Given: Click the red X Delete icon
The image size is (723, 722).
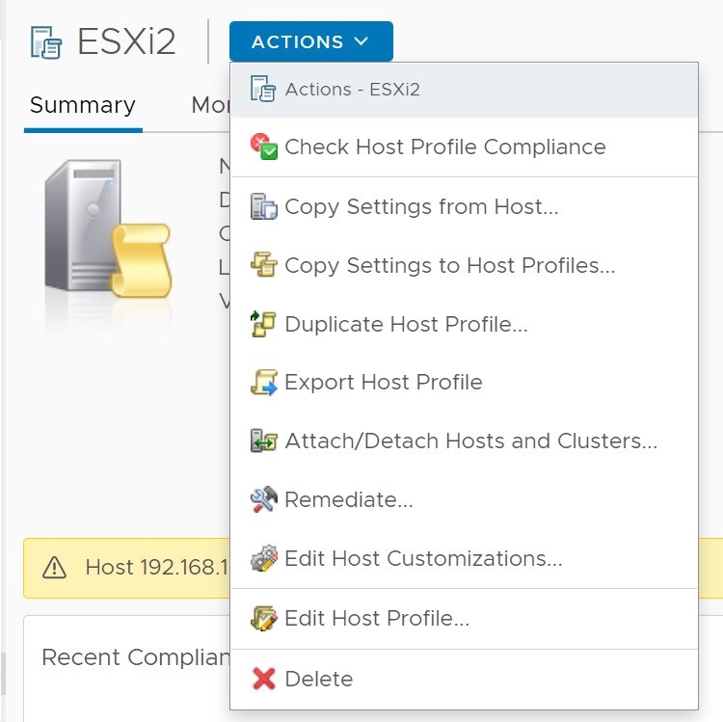Looking at the screenshot, I should coord(263,680).
